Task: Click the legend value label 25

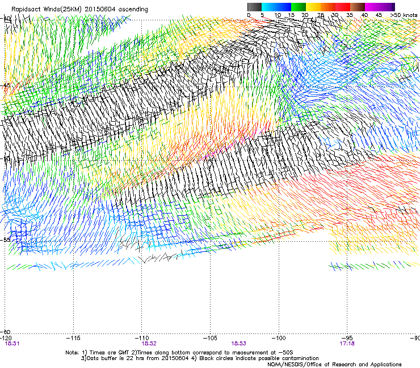Action: point(320,15)
